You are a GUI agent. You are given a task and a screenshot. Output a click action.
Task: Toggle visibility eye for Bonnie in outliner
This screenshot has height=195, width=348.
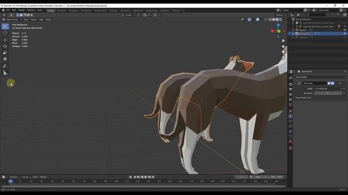click(345, 30)
